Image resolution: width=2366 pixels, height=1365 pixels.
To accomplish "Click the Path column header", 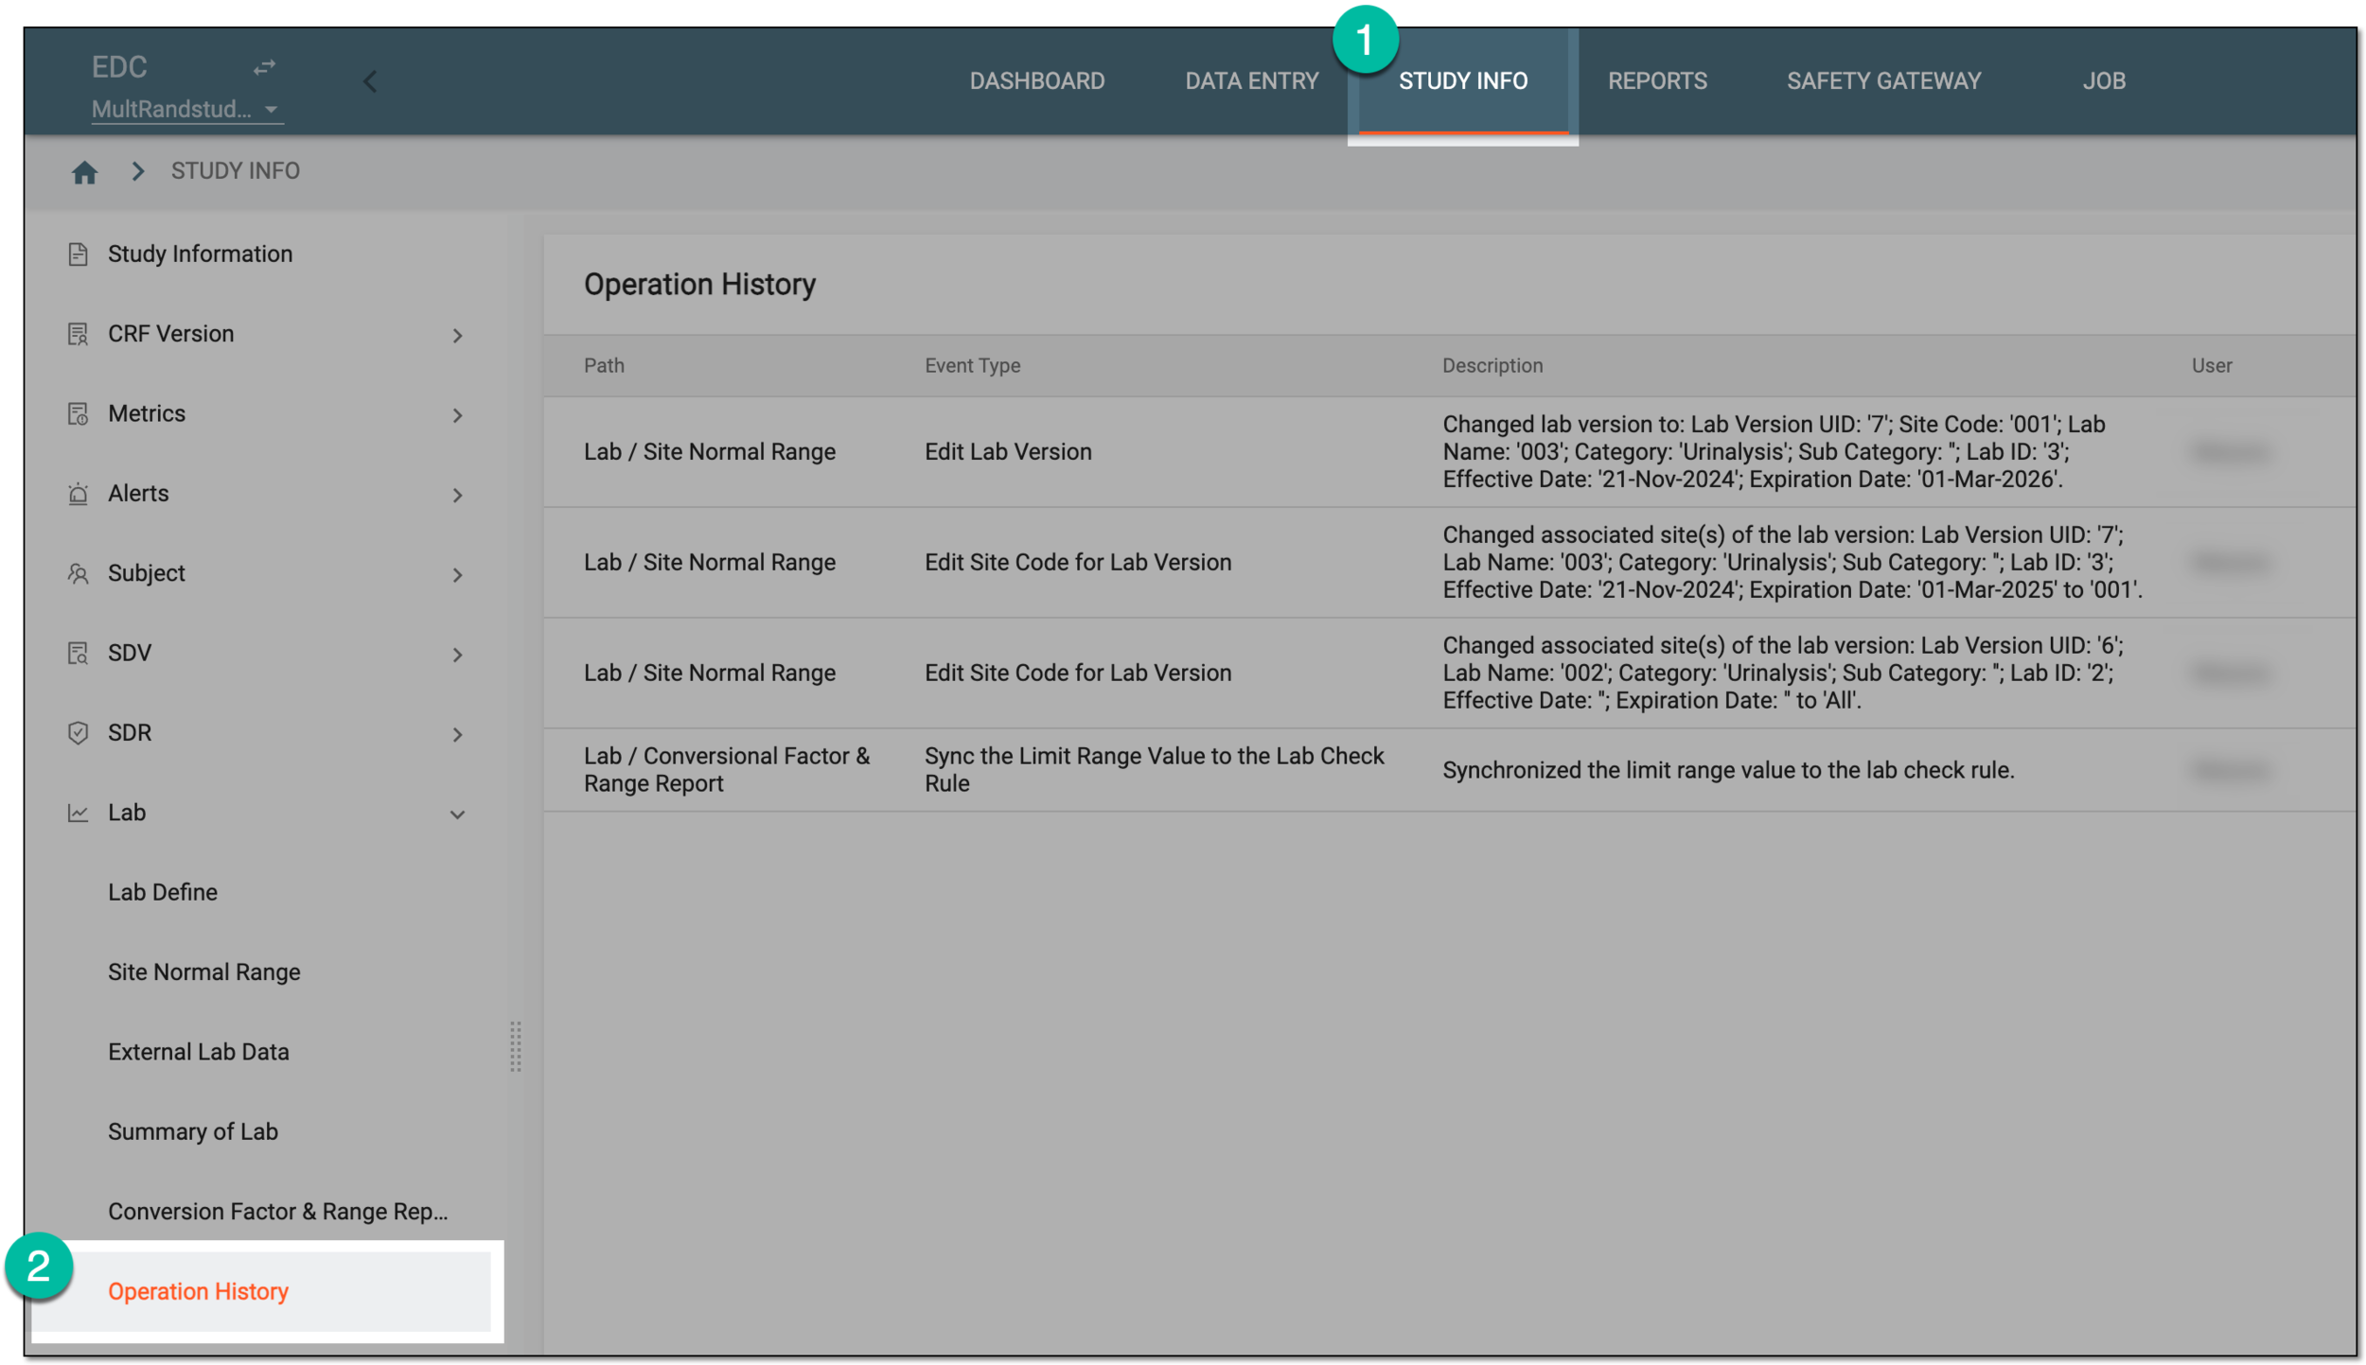I will tap(604, 365).
